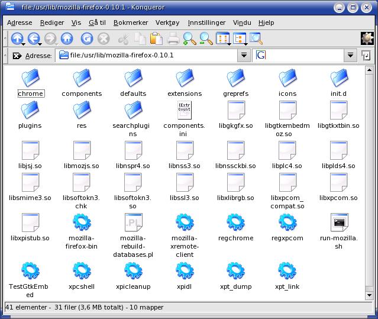Click the Cut scissors icon
The height and width of the screenshot is (319, 378).
tap(123, 38)
